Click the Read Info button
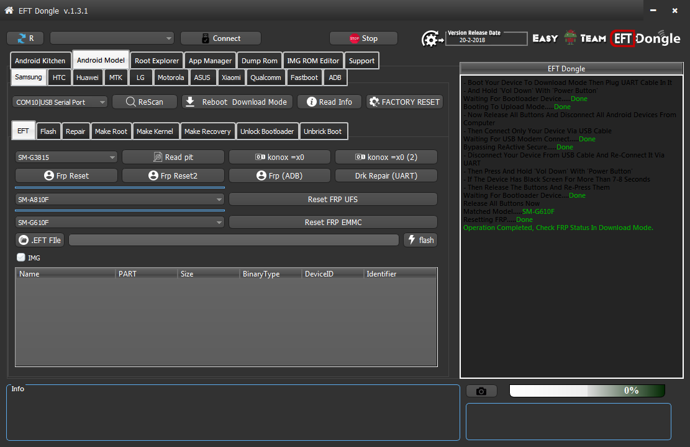The height and width of the screenshot is (447, 690). point(329,102)
